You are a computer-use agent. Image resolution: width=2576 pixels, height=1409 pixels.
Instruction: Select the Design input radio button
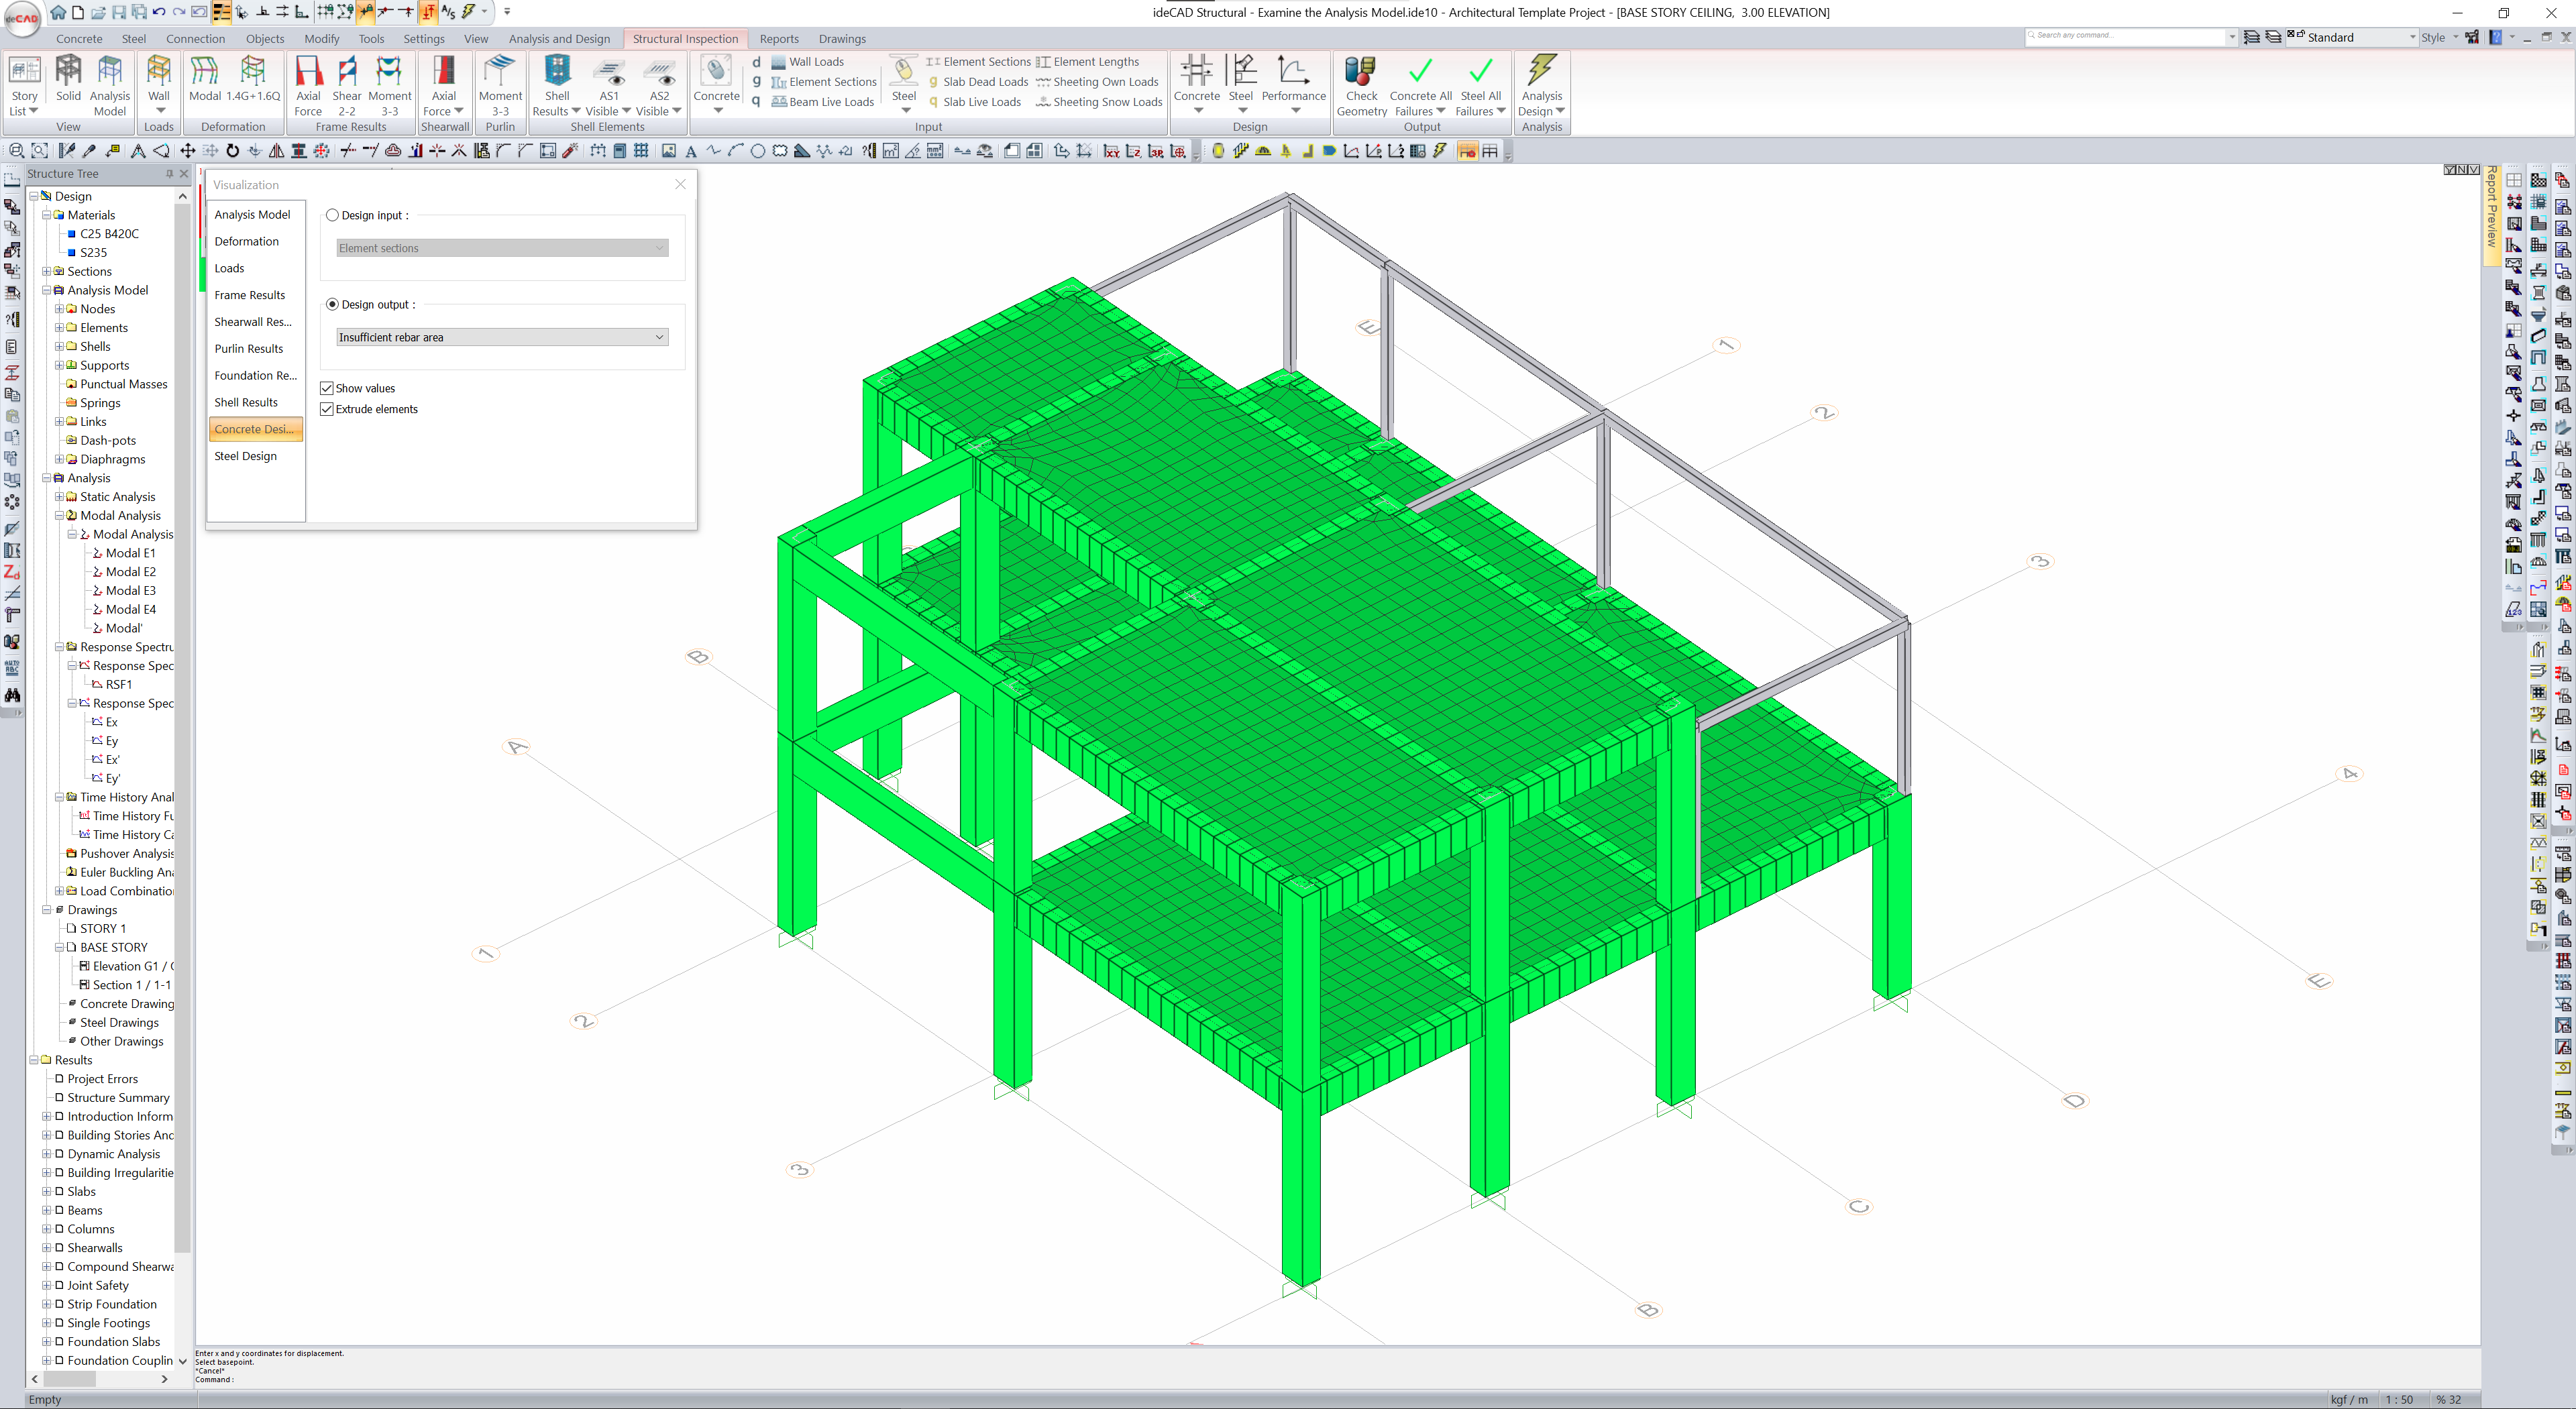[333, 215]
